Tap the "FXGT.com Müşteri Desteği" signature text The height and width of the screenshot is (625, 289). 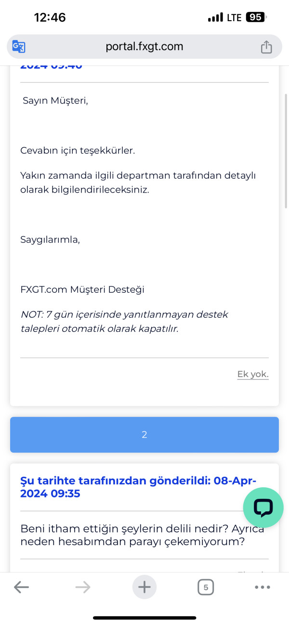(82, 290)
